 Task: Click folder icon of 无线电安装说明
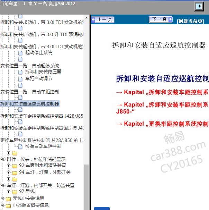[x=8, y=199]
